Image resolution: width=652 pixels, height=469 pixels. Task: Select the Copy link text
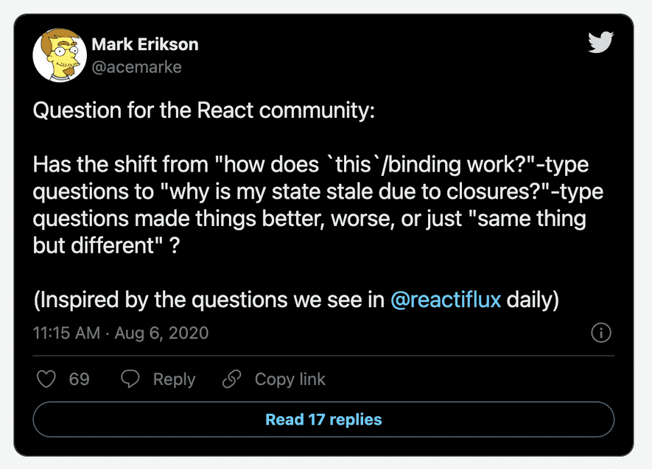click(x=290, y=379)
